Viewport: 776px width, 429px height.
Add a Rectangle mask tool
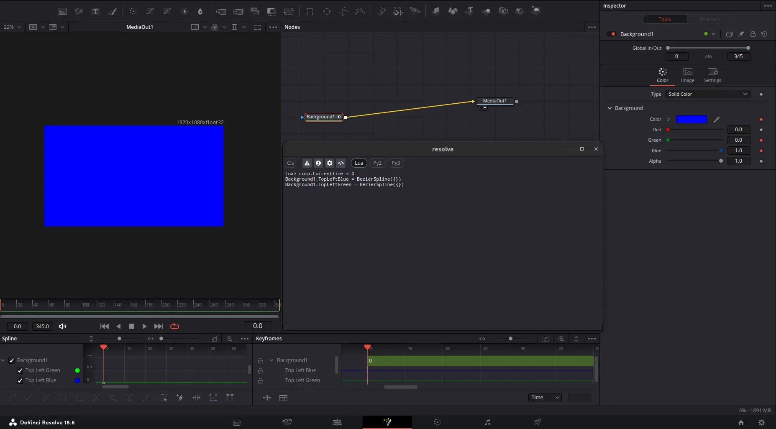tap(310, 11)
